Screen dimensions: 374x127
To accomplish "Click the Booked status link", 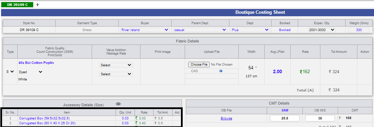I will [x=285, y=30].
